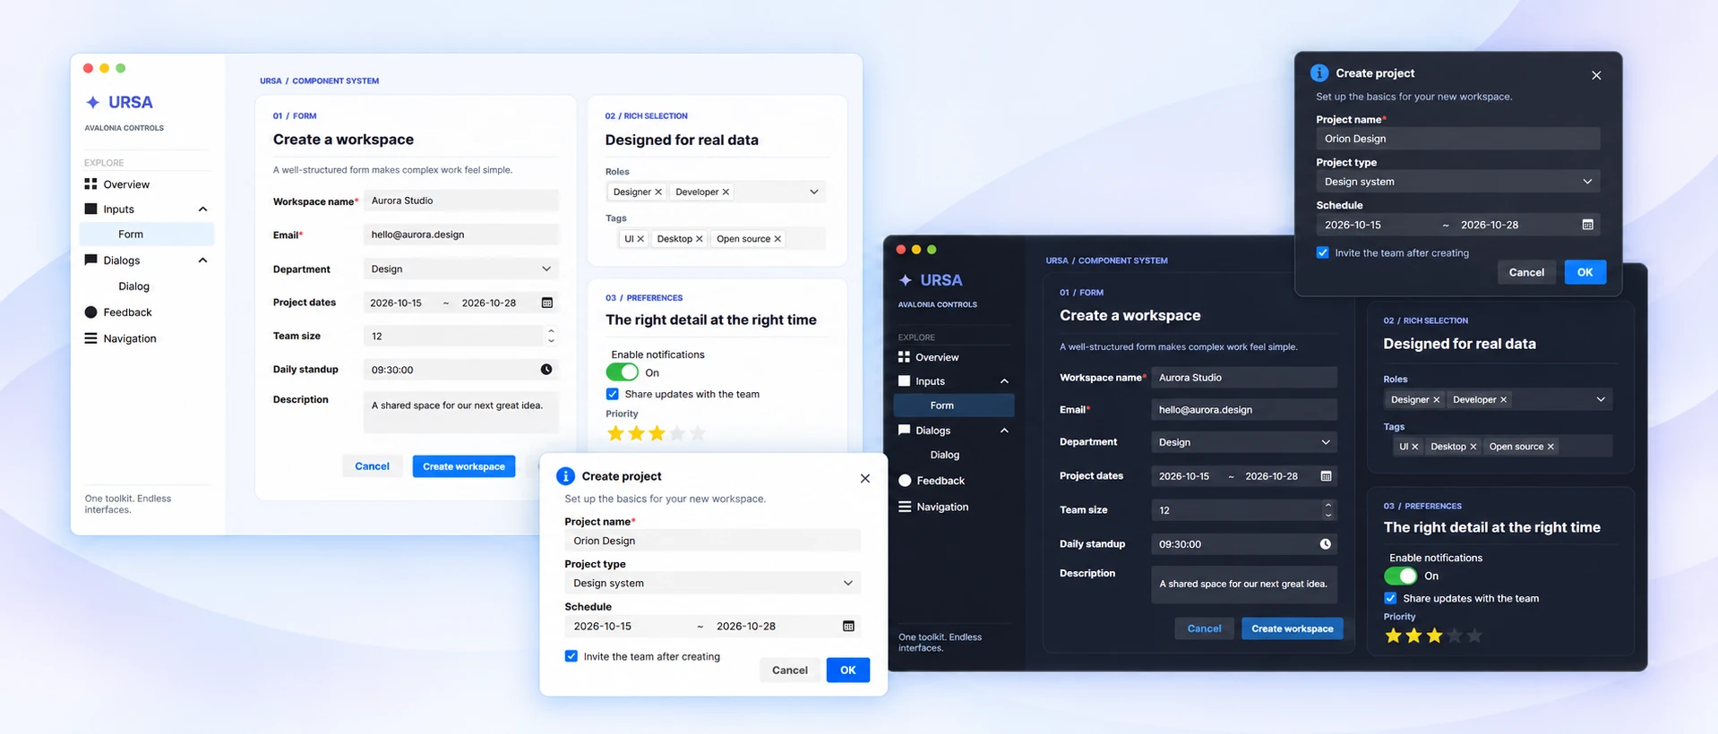Remove the Designer tag in light Roles
Image resolution: width=1718 pixels, height=734 pixels.
658,192
